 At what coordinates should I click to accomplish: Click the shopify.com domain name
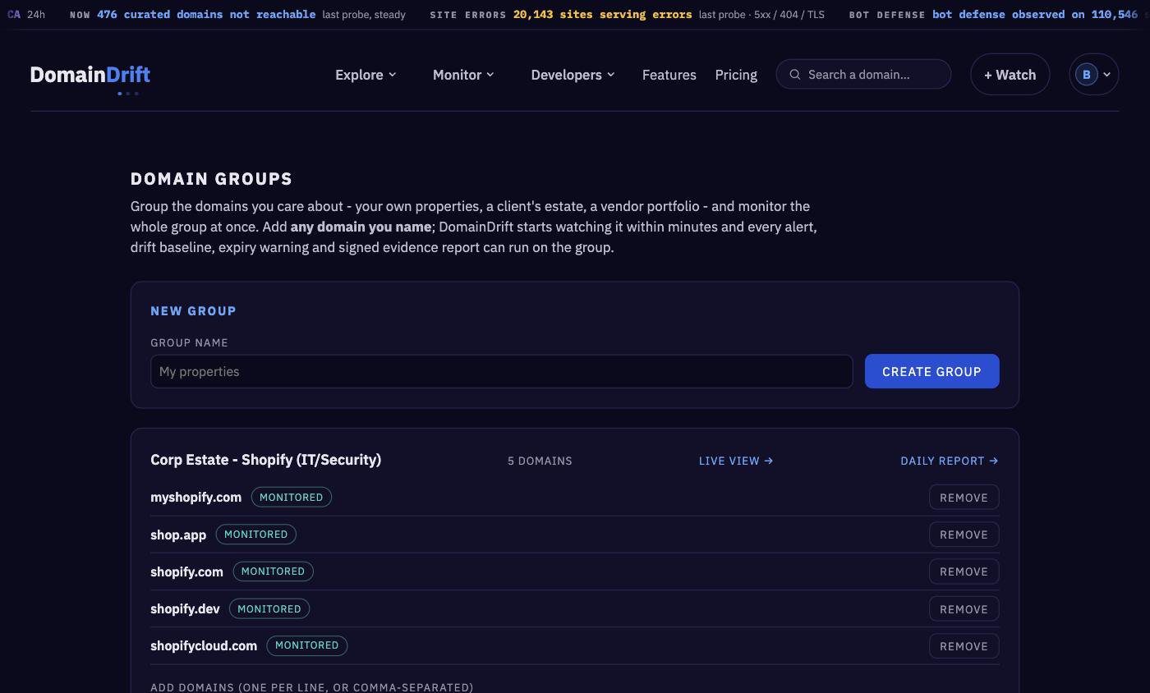tap(186, 571)
